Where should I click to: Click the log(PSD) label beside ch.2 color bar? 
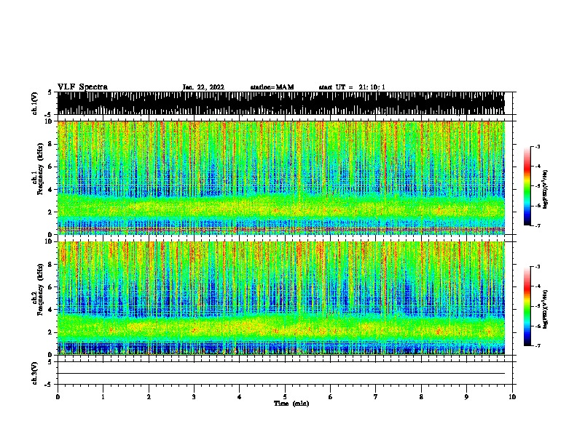[546, 310]
